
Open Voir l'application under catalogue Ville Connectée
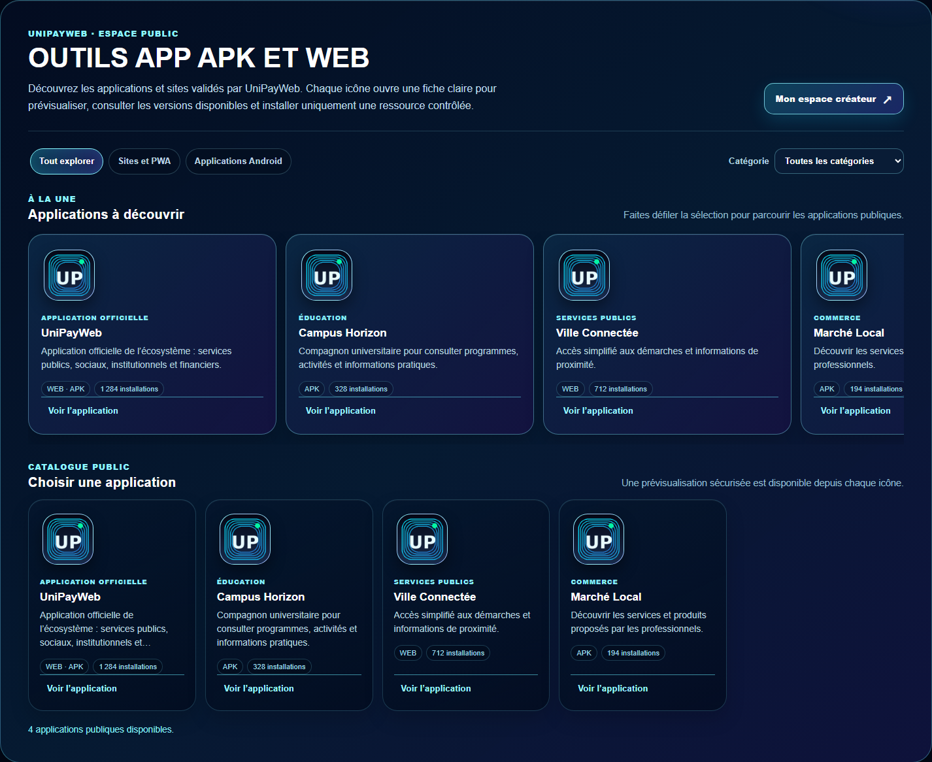436,689
